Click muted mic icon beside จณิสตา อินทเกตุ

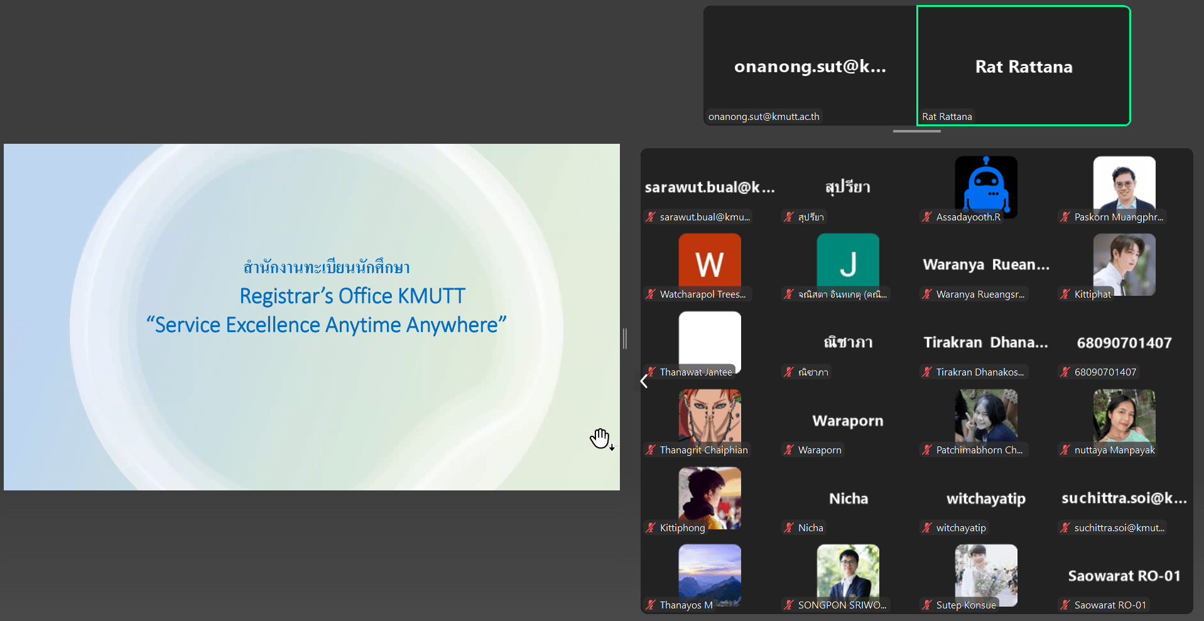pos(789,294)
